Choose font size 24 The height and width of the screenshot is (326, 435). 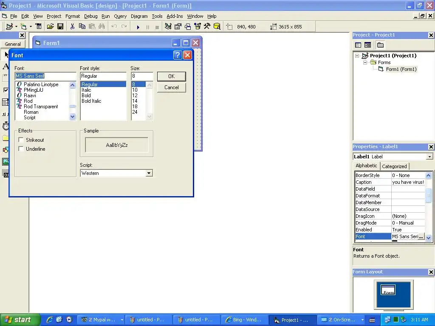point(135,112)
